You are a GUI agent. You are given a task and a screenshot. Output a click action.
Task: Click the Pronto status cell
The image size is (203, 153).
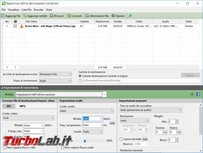(189, 26)
